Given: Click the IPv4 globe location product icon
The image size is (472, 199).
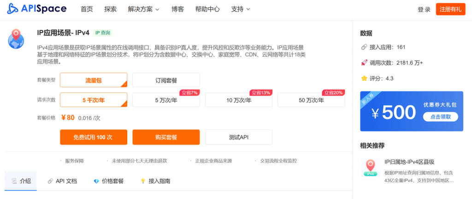Looking at the screenshot, I should tap(16, 39).
